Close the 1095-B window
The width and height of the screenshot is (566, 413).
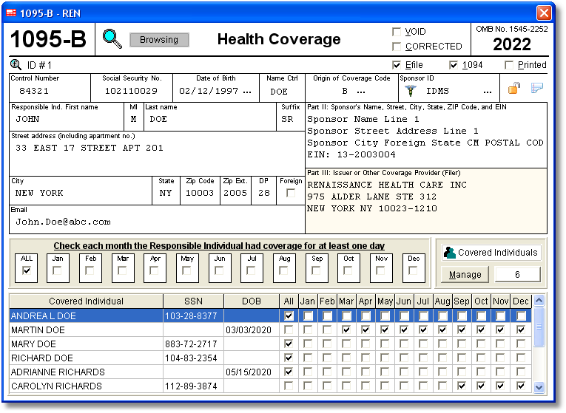click(x=544, y=13)
